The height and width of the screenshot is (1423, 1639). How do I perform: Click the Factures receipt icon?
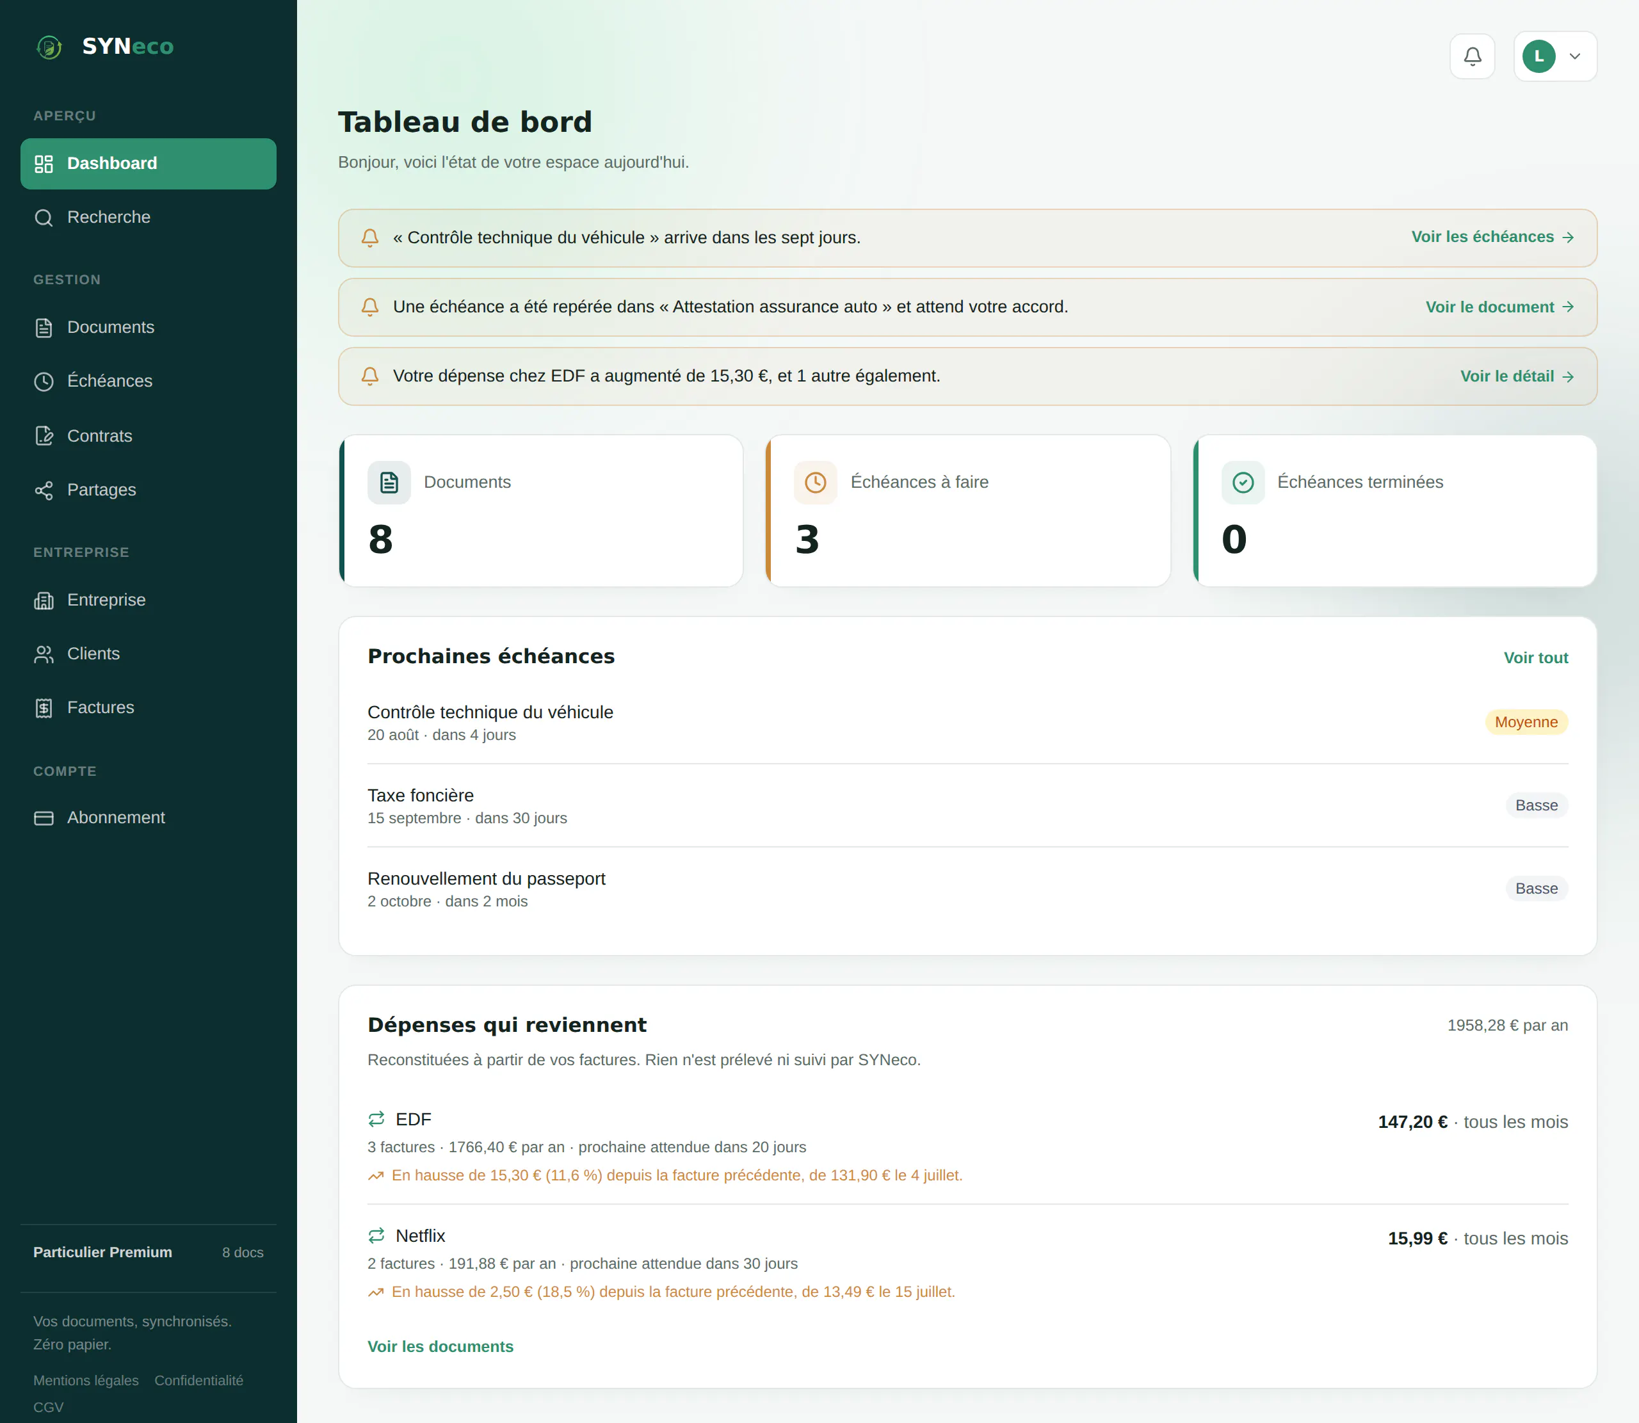click(x=44, y=707)
